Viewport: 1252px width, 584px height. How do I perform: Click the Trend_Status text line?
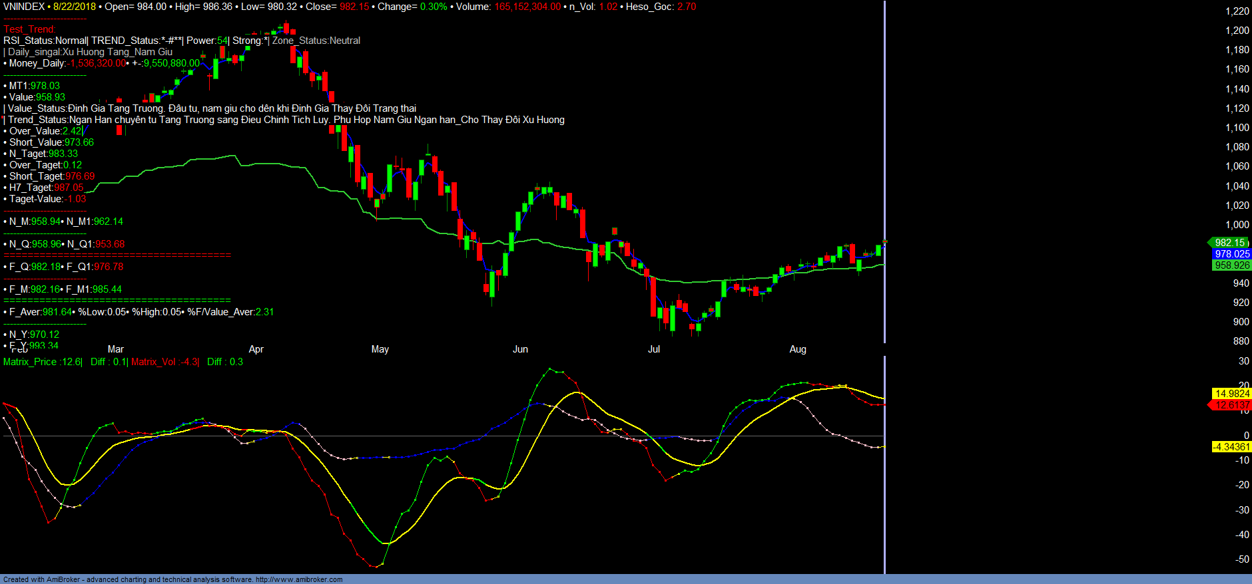[x=286, y=120]
